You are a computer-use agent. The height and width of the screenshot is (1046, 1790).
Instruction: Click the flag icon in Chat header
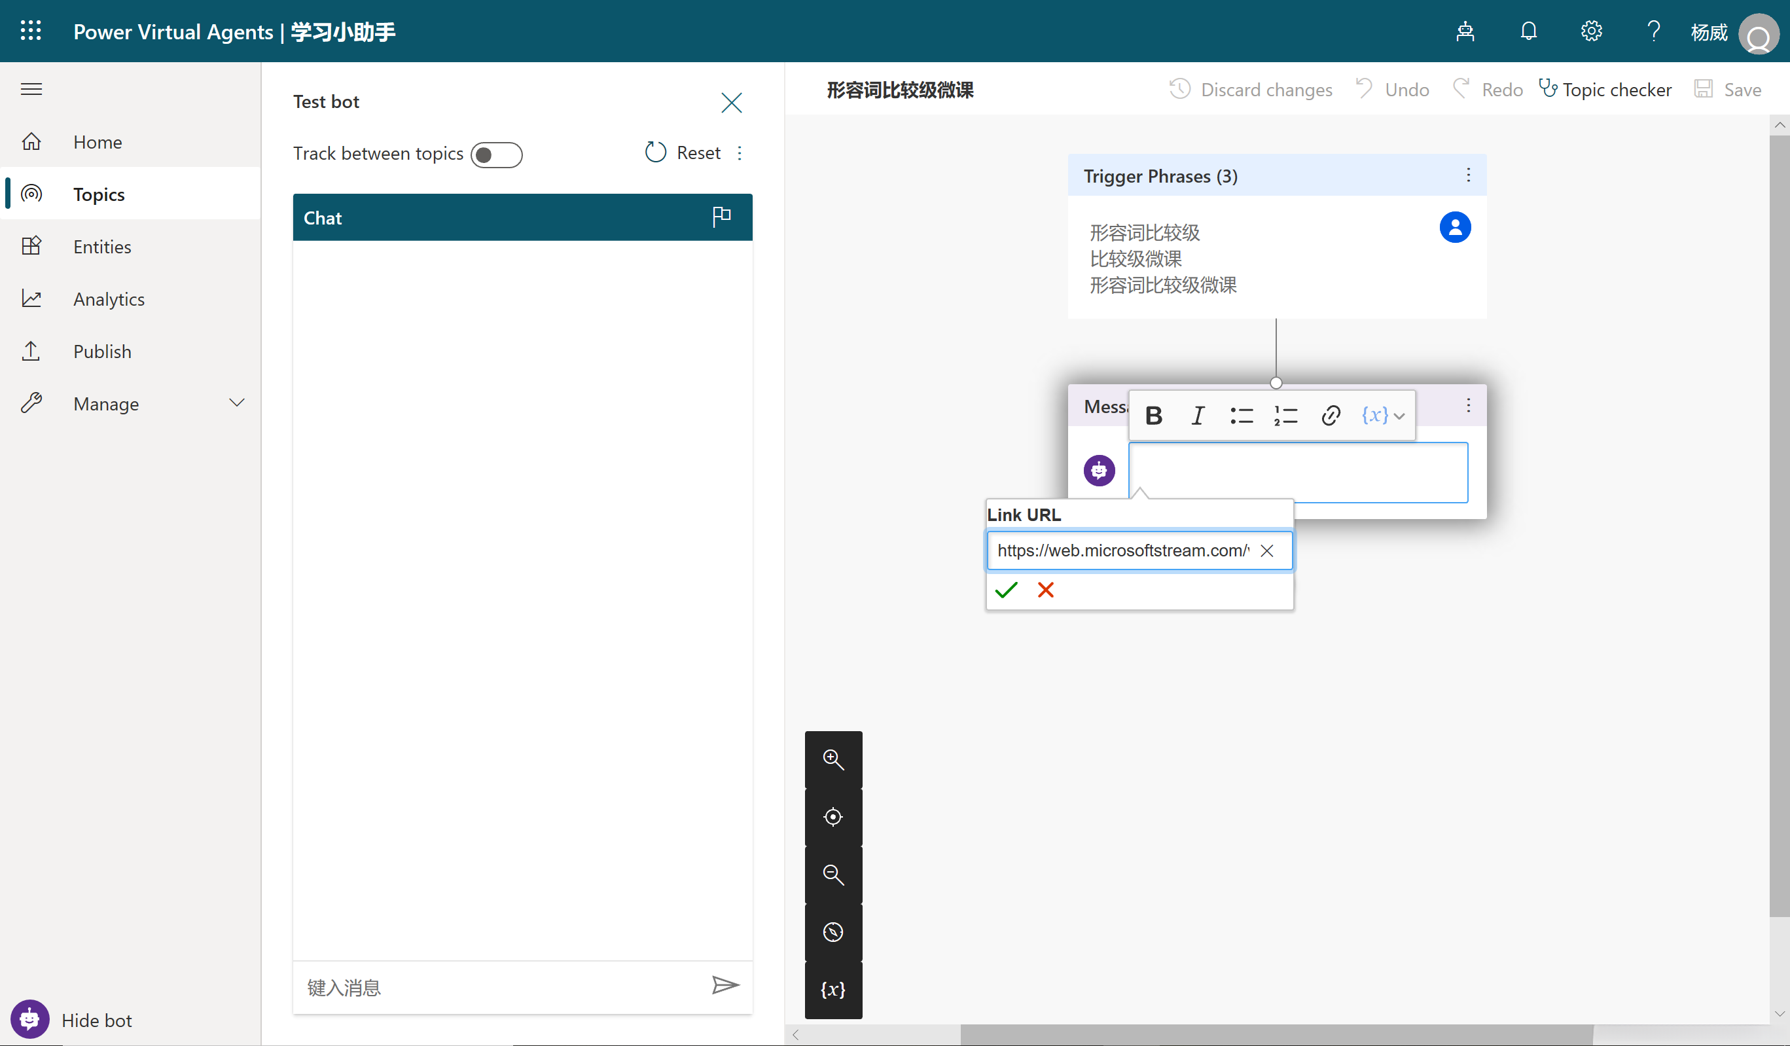point(721,216)
